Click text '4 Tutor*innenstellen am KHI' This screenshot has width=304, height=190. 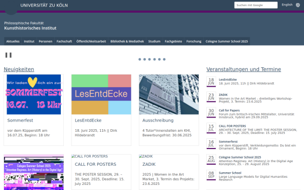click(x=167, y=131)
